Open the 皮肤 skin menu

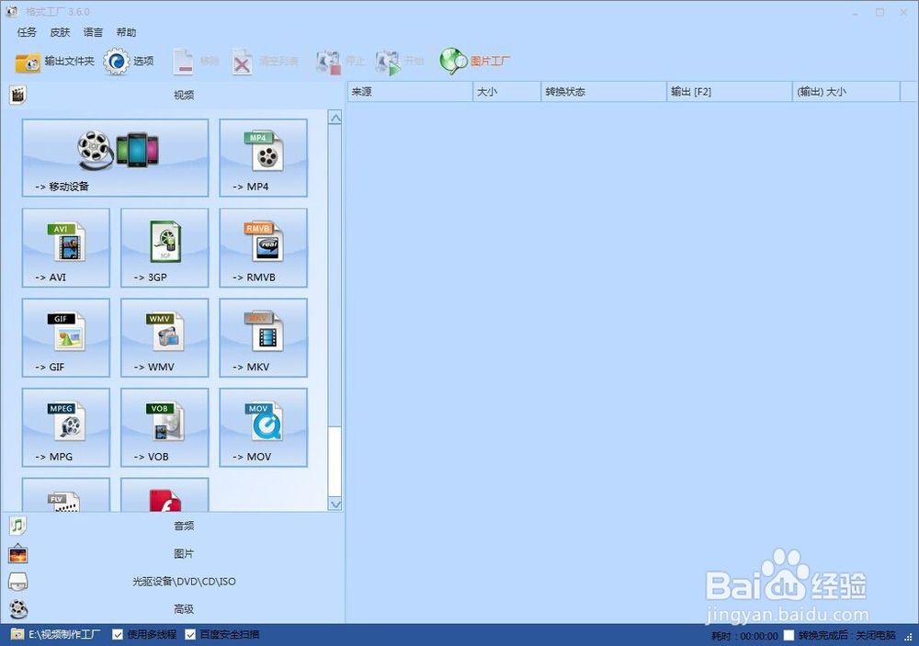(60, 32)
